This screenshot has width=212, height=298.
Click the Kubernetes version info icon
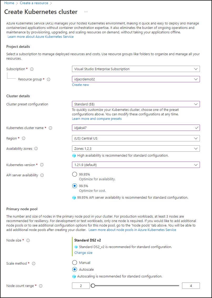click(42, 165)
